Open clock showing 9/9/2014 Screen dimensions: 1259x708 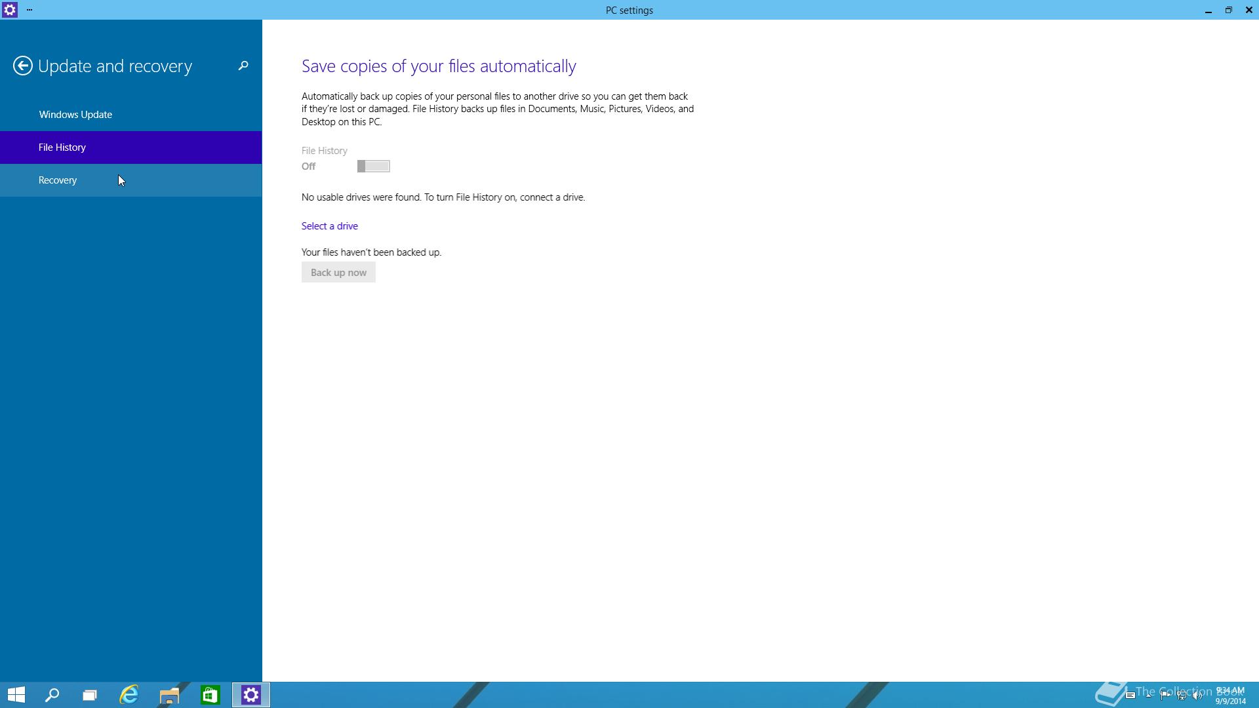[x=1230, y=696]
